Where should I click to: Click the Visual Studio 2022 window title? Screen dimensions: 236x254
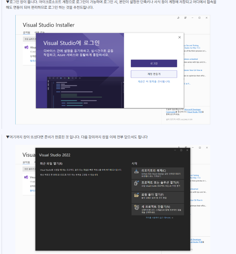55,155
